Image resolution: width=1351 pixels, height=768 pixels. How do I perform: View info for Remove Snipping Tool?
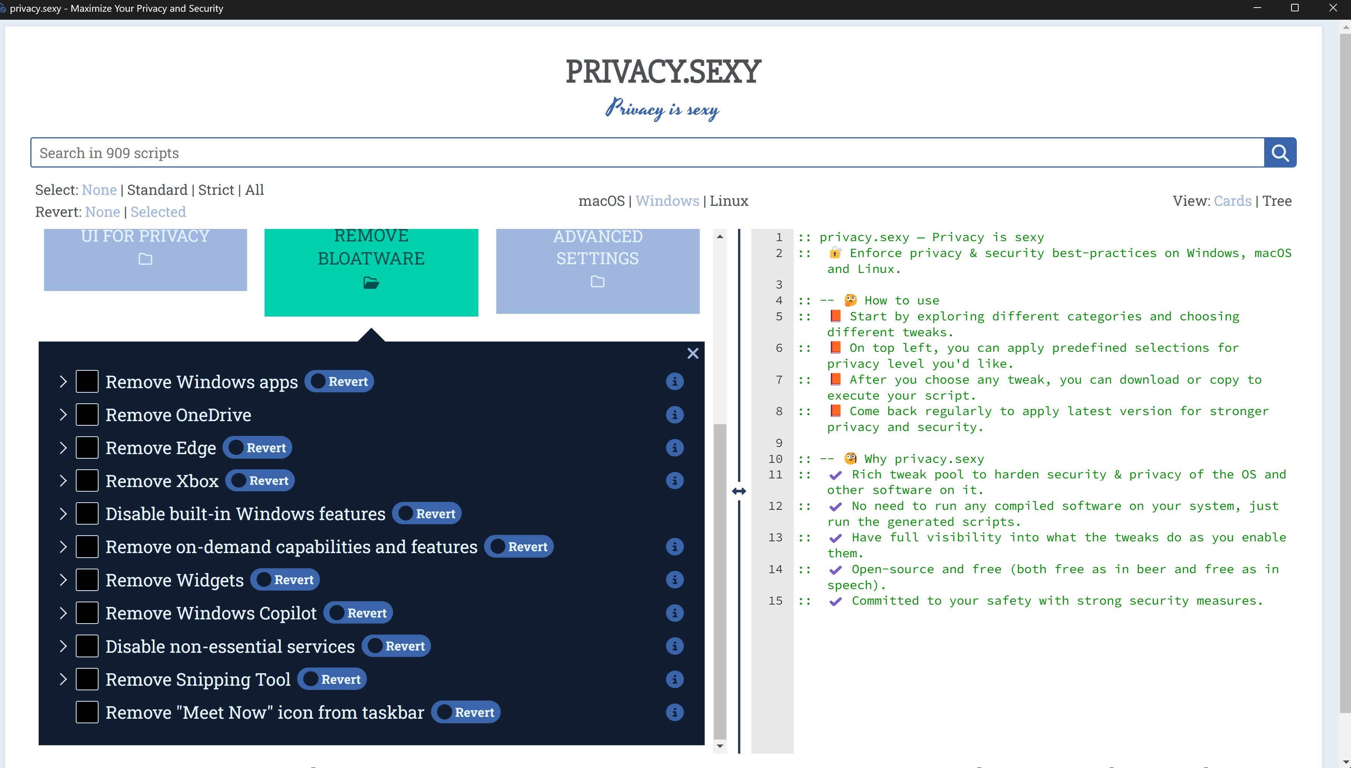pyautogui.click(x=674, y=679)
